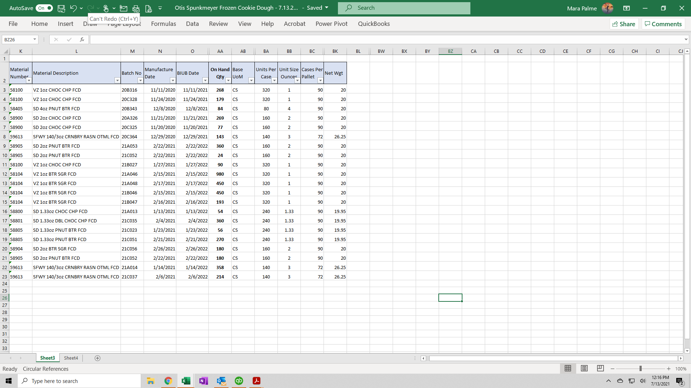This screenshot has height=388, width=691.
Task: Click the Insert Function fx icon
Action: (82, 40)
